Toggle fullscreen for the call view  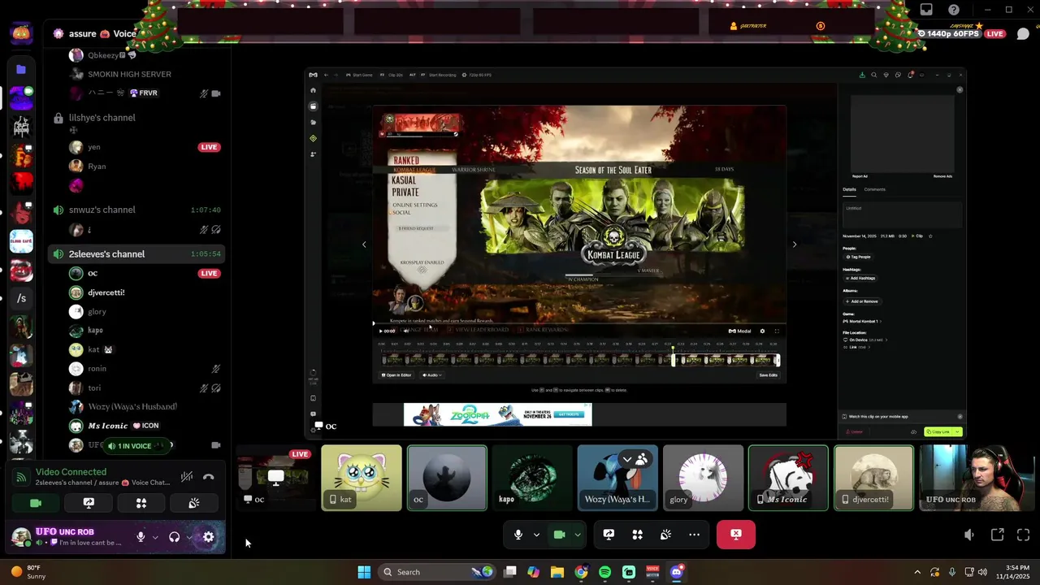pyautogui.click(x=1024, y=535)
